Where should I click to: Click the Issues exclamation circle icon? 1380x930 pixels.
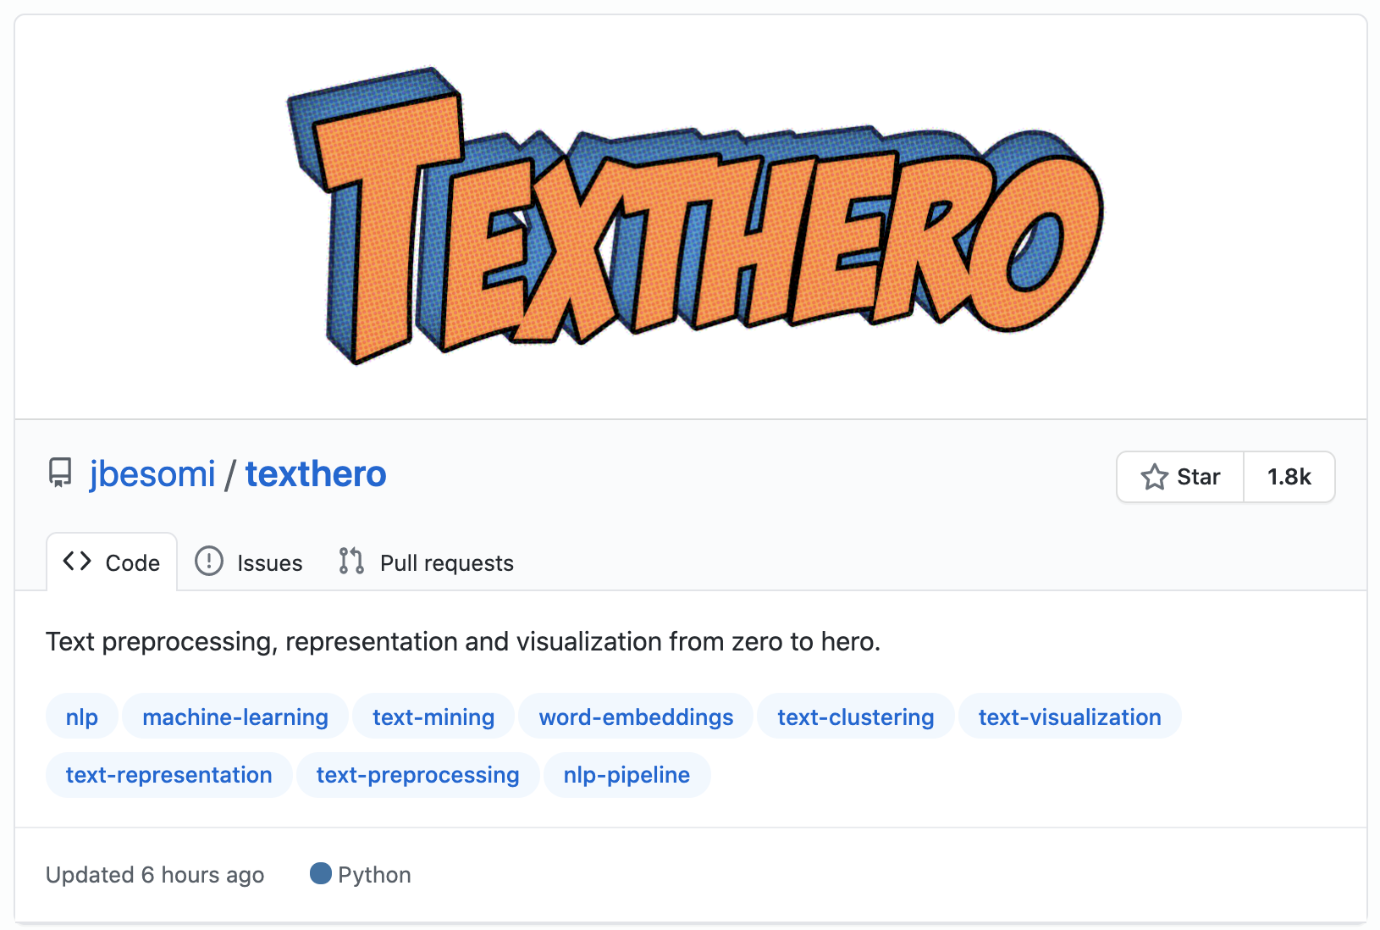[209, 562]
